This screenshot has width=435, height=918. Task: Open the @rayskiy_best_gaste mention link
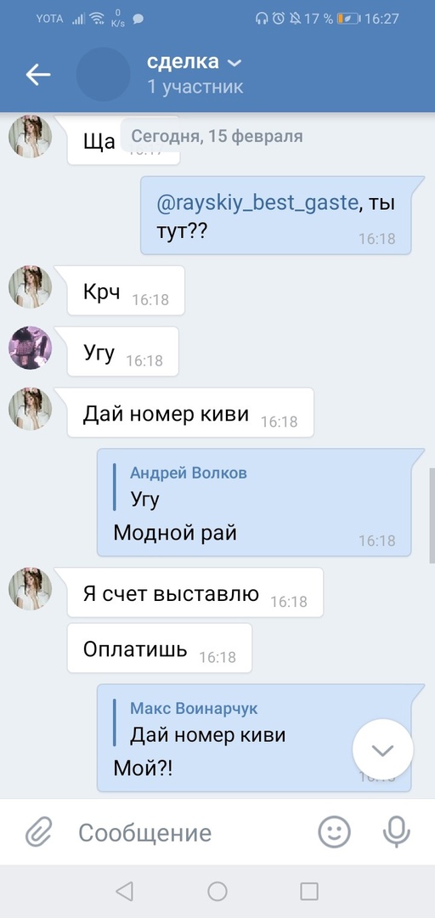point(257,203)
